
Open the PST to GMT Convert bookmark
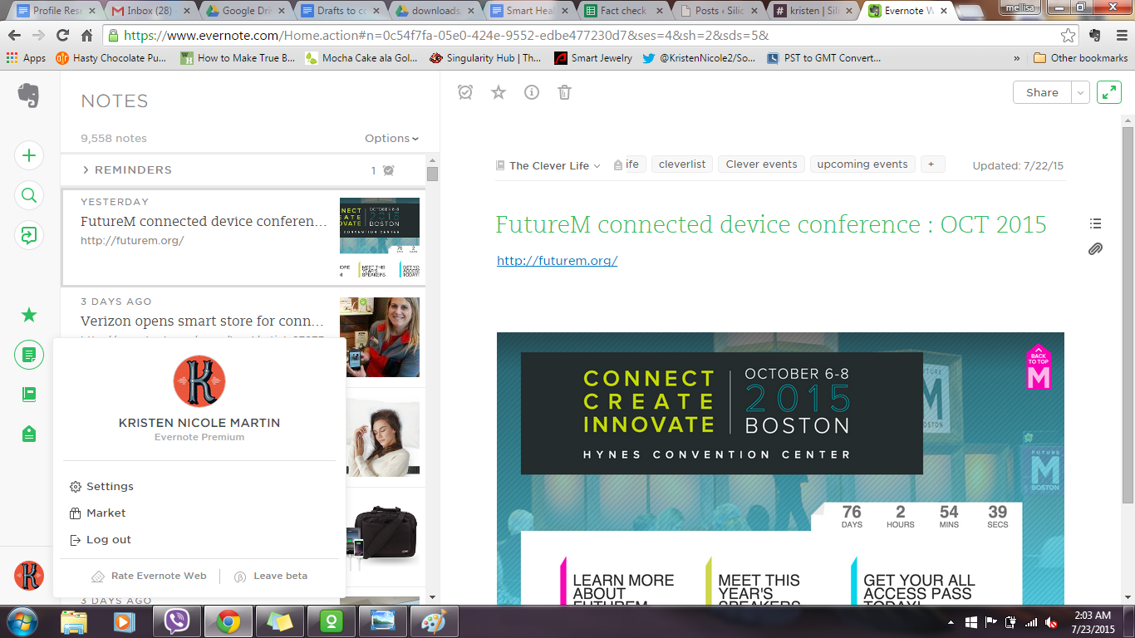pyautogui.click(x=823, y=58)
